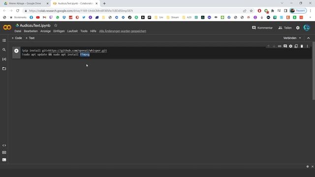Screen dimensions: 315x177
Task: Delete the code cell
Action: pos(302,46)
